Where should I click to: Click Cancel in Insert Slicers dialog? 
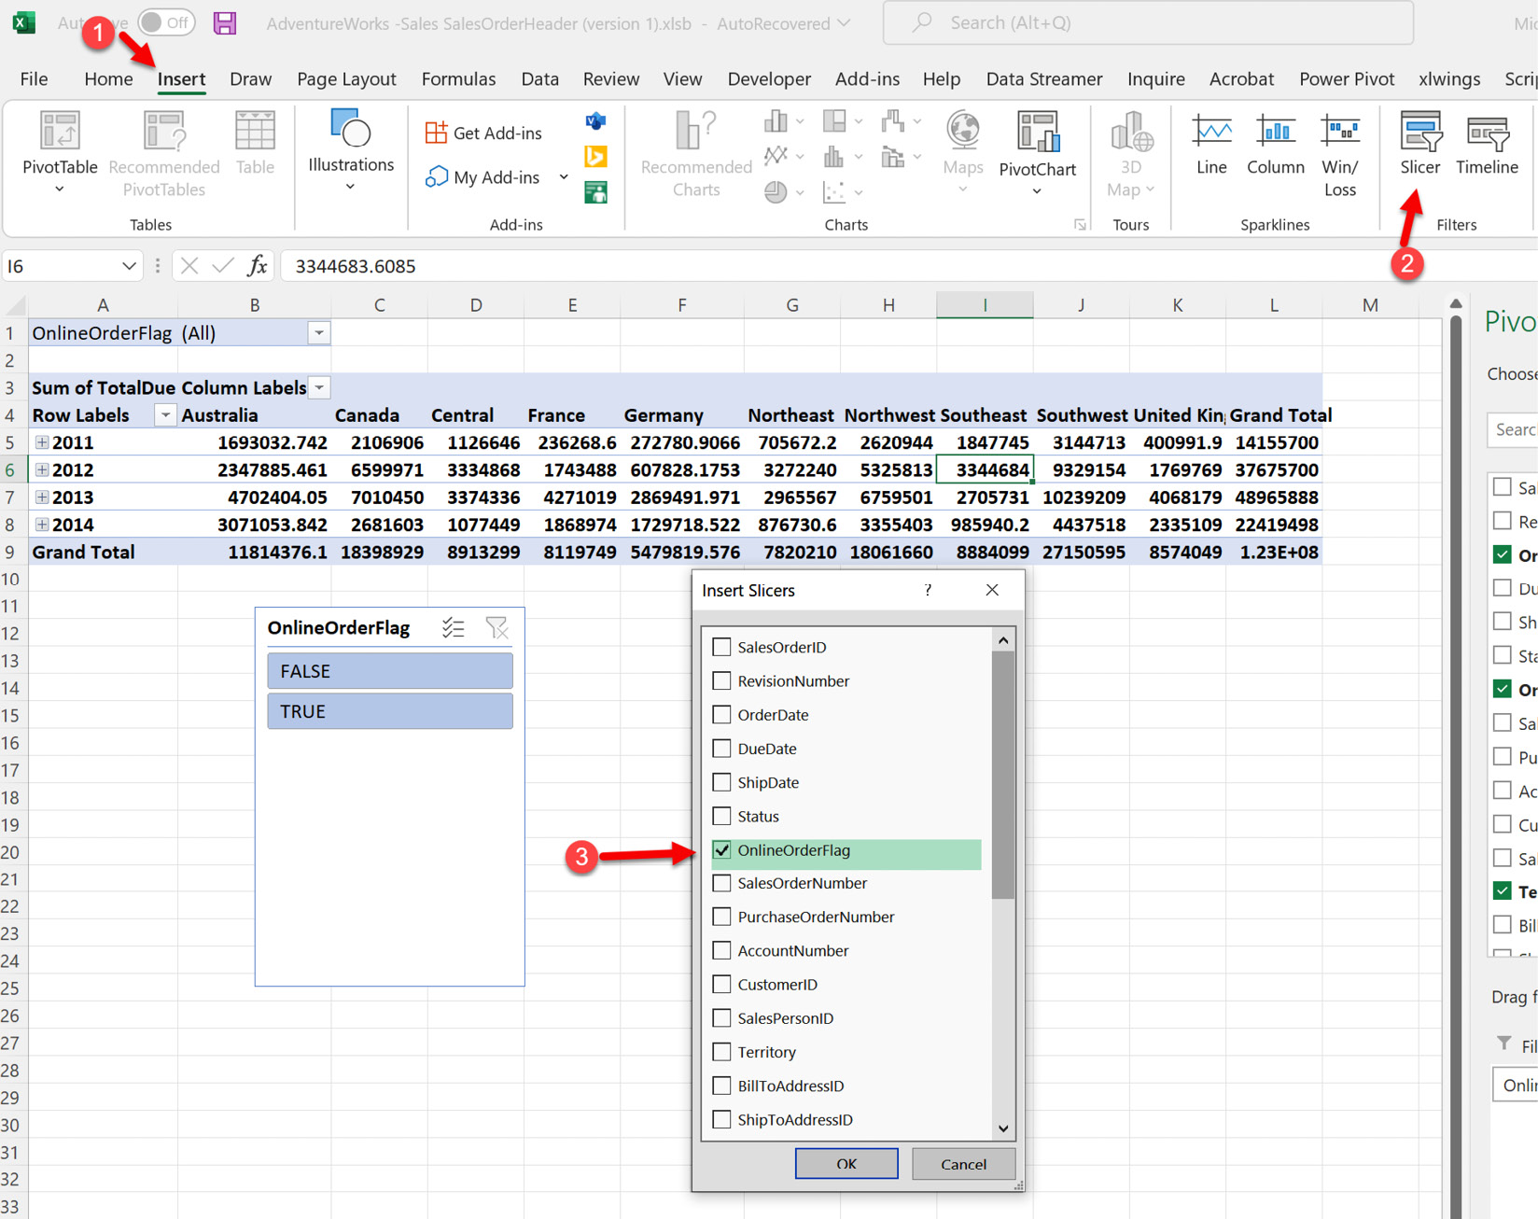[963, 1164]
